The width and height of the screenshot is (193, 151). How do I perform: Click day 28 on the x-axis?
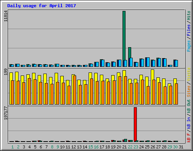pos(164,147)
